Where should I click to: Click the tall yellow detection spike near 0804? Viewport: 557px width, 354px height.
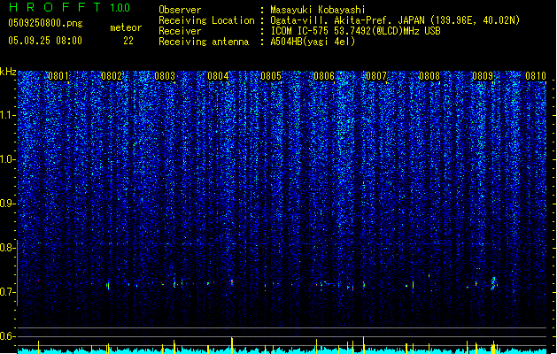pyautogui.click(x=232, y=343)
